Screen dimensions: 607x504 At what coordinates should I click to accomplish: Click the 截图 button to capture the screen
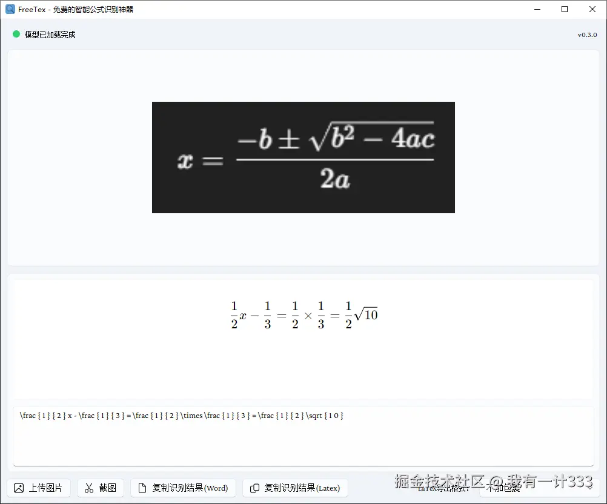(x=101, y=488)
